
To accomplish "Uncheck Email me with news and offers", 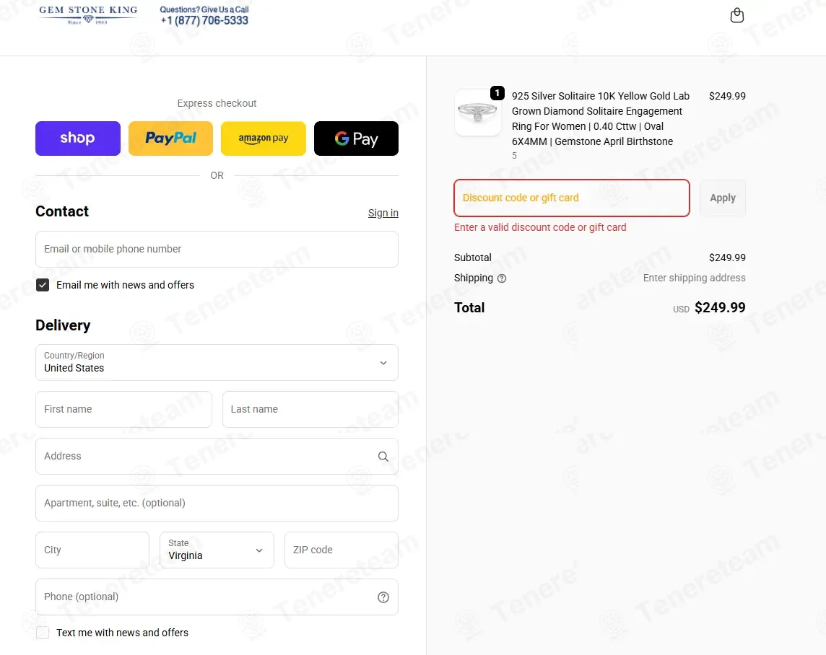I will (x=43, y=285).
